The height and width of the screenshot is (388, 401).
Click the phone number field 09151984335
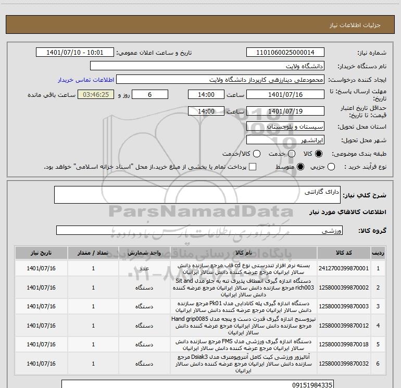(x=198, y=384)
